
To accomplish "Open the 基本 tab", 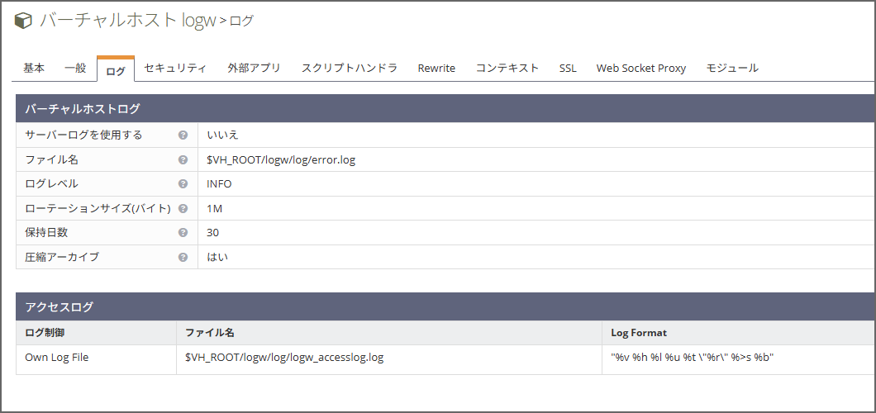I will [x=34, y=68].
